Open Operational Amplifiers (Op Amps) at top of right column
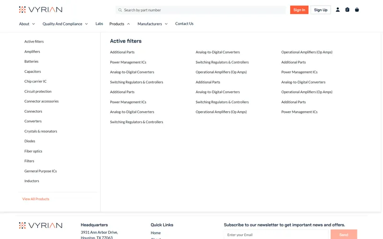 (307, 52)
